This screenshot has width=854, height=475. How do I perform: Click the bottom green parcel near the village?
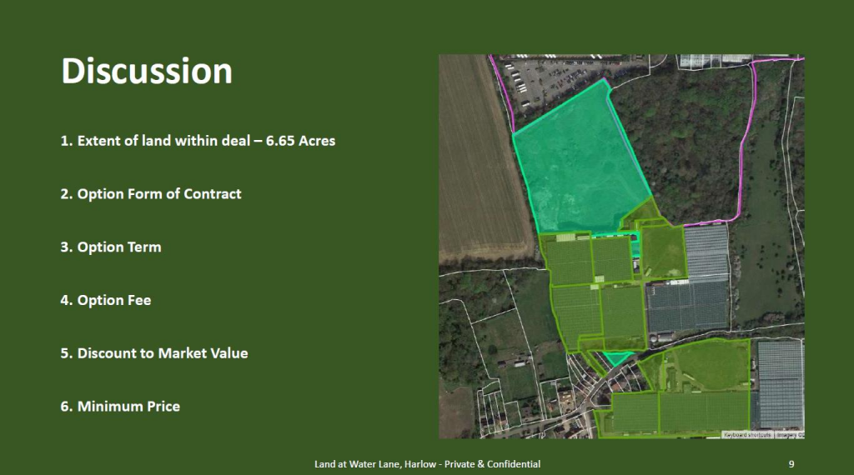(680, 410)
